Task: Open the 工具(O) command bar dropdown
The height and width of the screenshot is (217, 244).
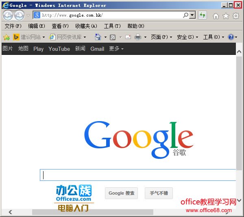Action: coord(213,37)
